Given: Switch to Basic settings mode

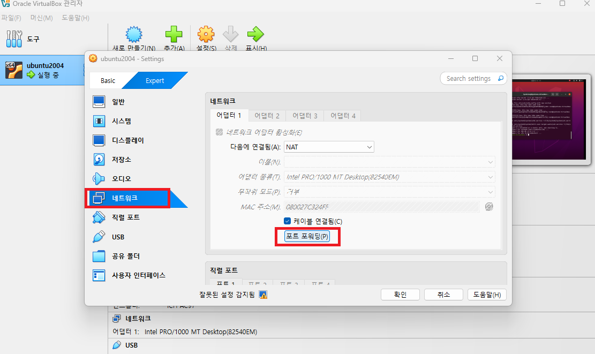Looking at the screenshot, I should tap(108, 80).
